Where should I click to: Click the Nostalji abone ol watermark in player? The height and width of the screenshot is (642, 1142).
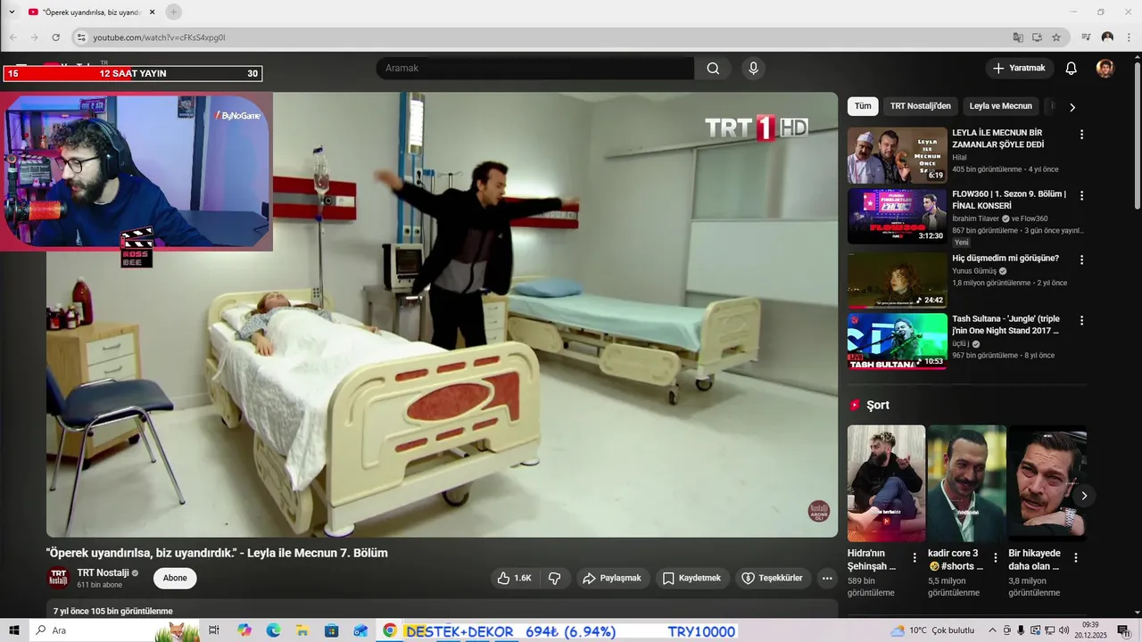click(818, 511)
